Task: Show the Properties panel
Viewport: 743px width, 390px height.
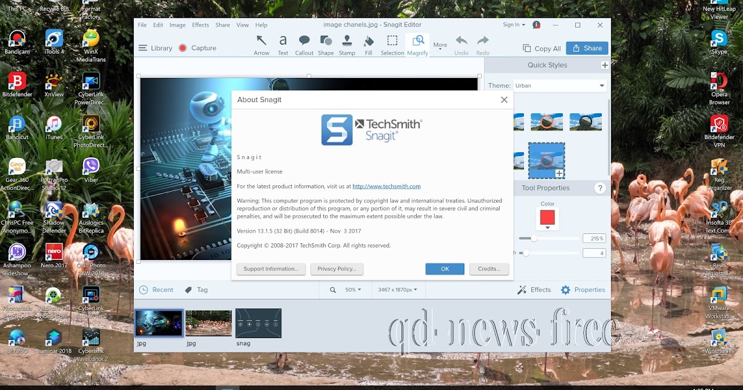Action: [x=583, y=290]
